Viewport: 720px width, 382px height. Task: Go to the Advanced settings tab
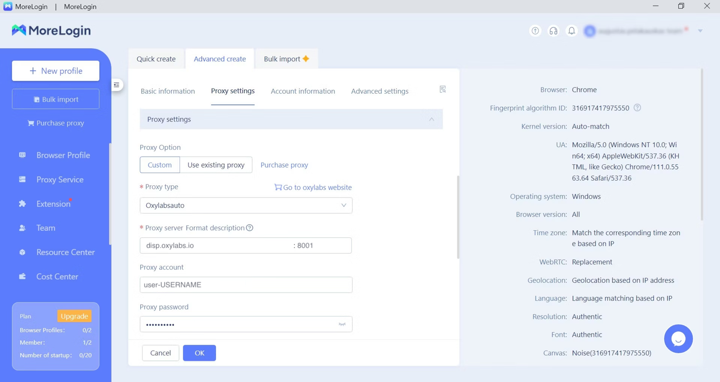(379, 91)
